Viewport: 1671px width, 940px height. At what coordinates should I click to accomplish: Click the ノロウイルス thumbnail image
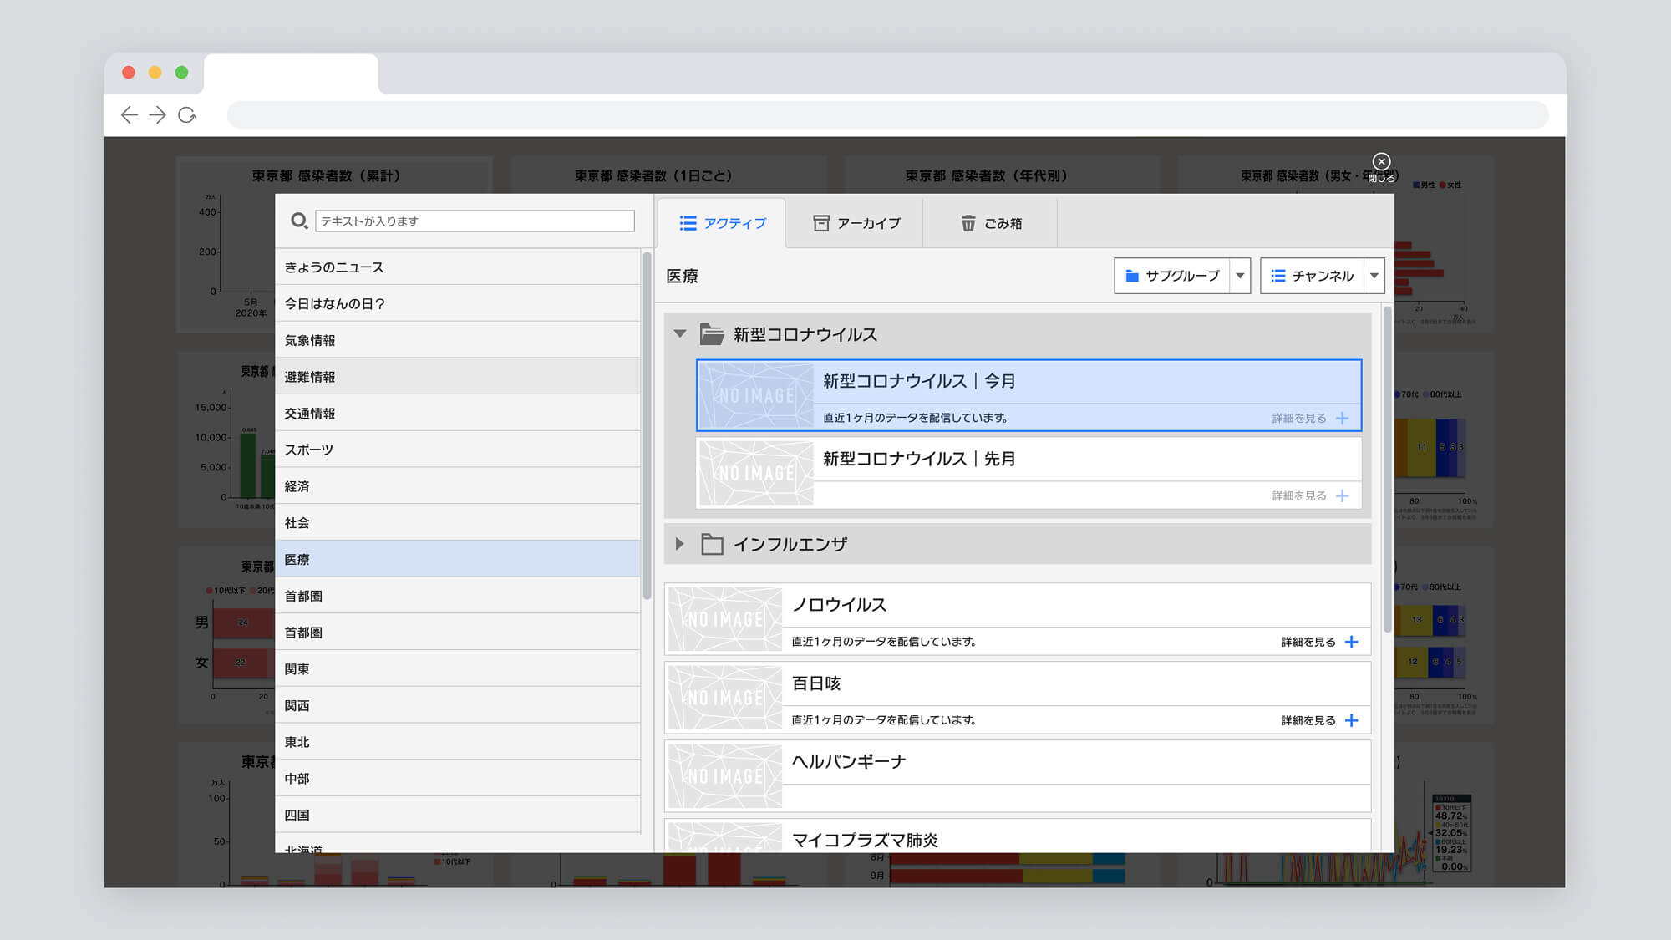(725, 619)
